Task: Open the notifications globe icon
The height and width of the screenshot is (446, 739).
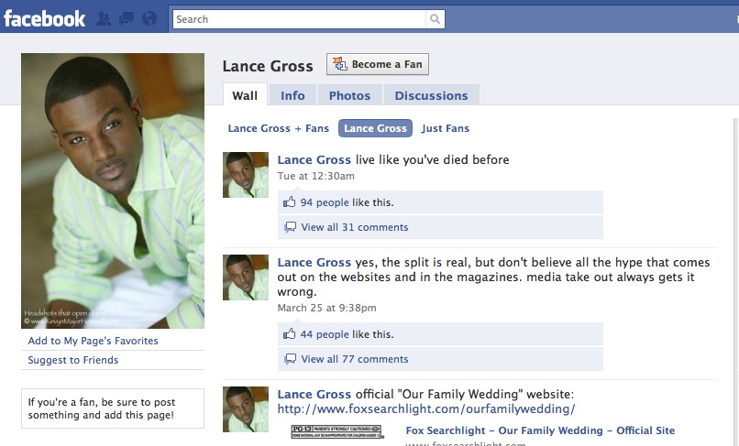Action: click(149, 19)
